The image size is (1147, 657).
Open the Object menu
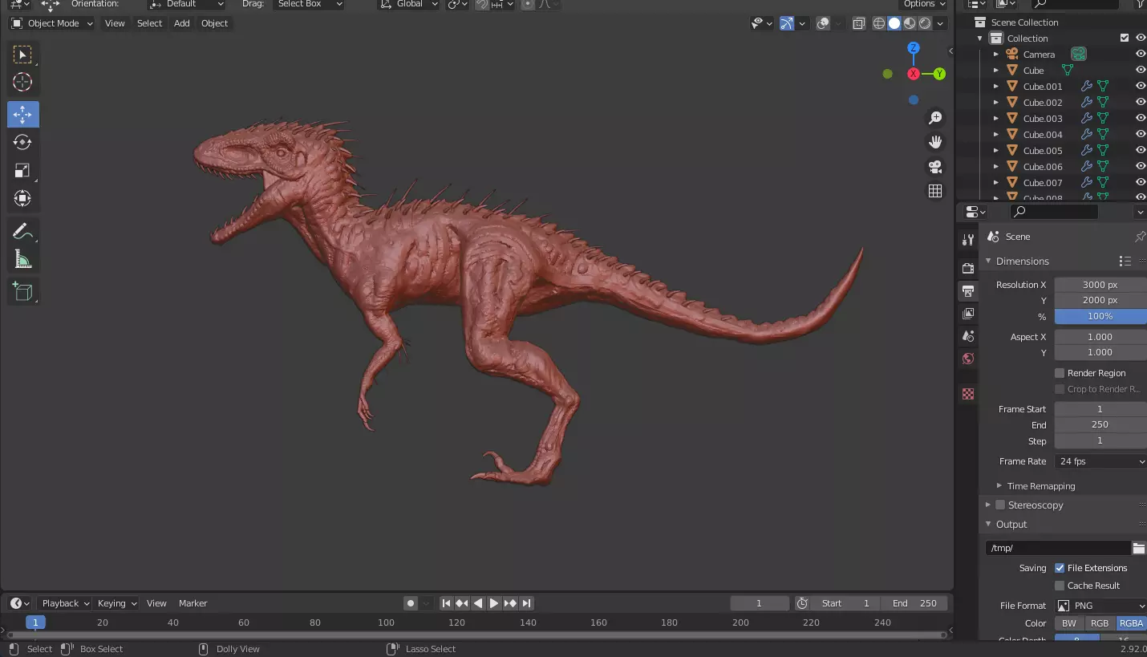point(214,23)
